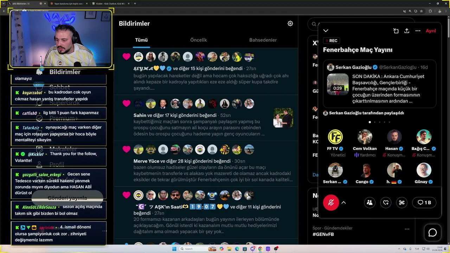
Task: Switch to the Tümü notifications tab
Action: pyautogui.click(x=141, y=40)
